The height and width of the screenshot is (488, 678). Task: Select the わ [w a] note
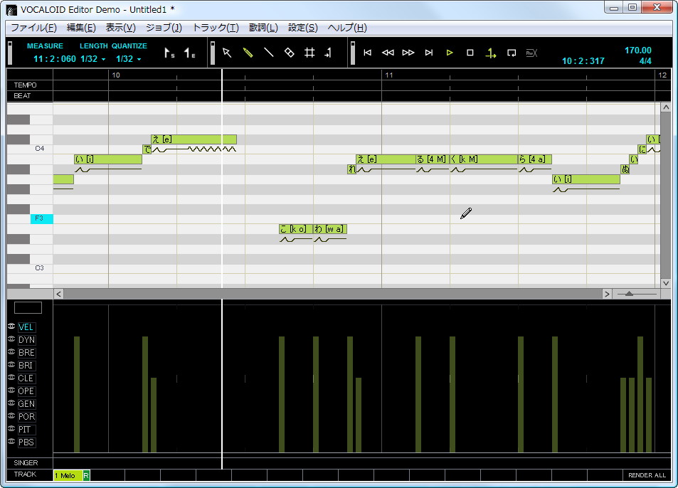pyautogui.click(x=330, y=229)
